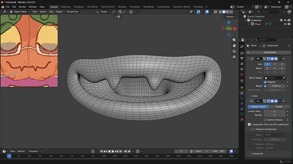This screenshot has height=164, width=293.
Task: Remove the Mirror modifier with X
Action: pyautogui.click(x=284, y=59)
